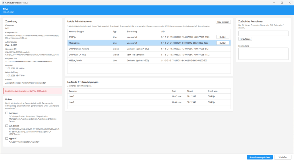Image resolution: width=294 pixels, height=161 pixels.
Task: Sort by Konto / Gruppe column header
Action: (x=76, y=32)
